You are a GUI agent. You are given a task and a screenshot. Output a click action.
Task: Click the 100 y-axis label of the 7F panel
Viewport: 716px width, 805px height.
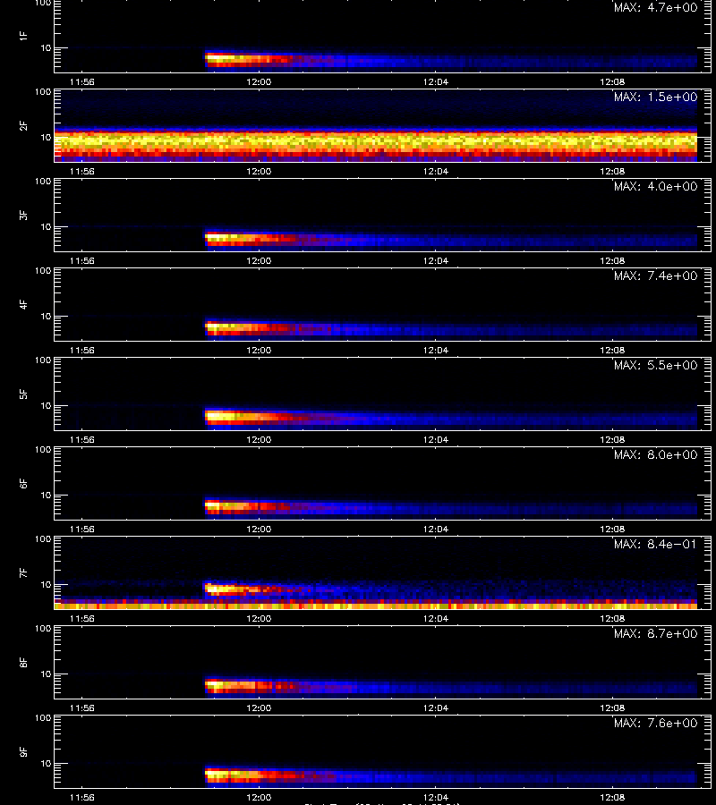coord(43,539)
